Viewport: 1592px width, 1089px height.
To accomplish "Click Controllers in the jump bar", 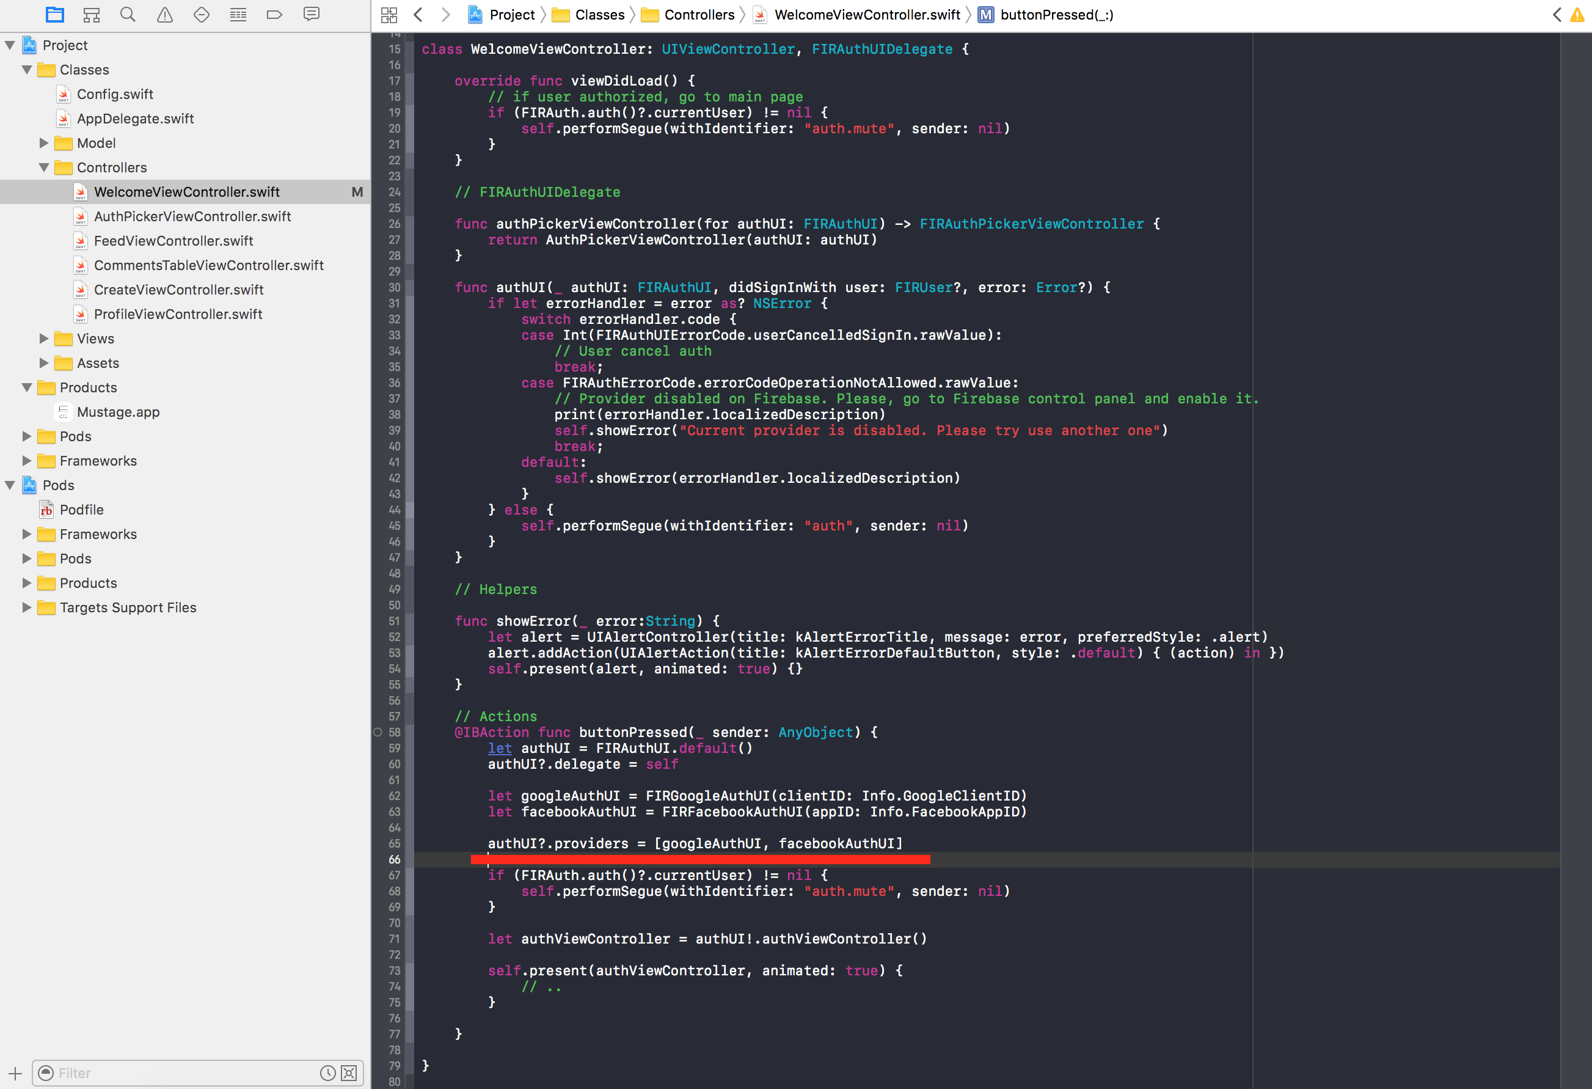I will (699, 15).
